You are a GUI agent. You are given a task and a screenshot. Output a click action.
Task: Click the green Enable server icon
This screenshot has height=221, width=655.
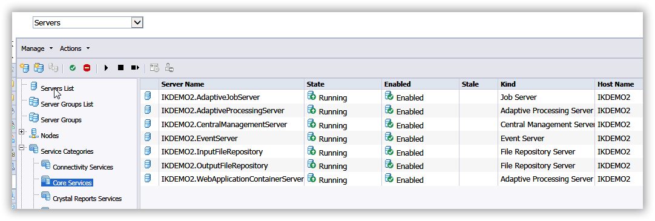(x=73, y=68)
